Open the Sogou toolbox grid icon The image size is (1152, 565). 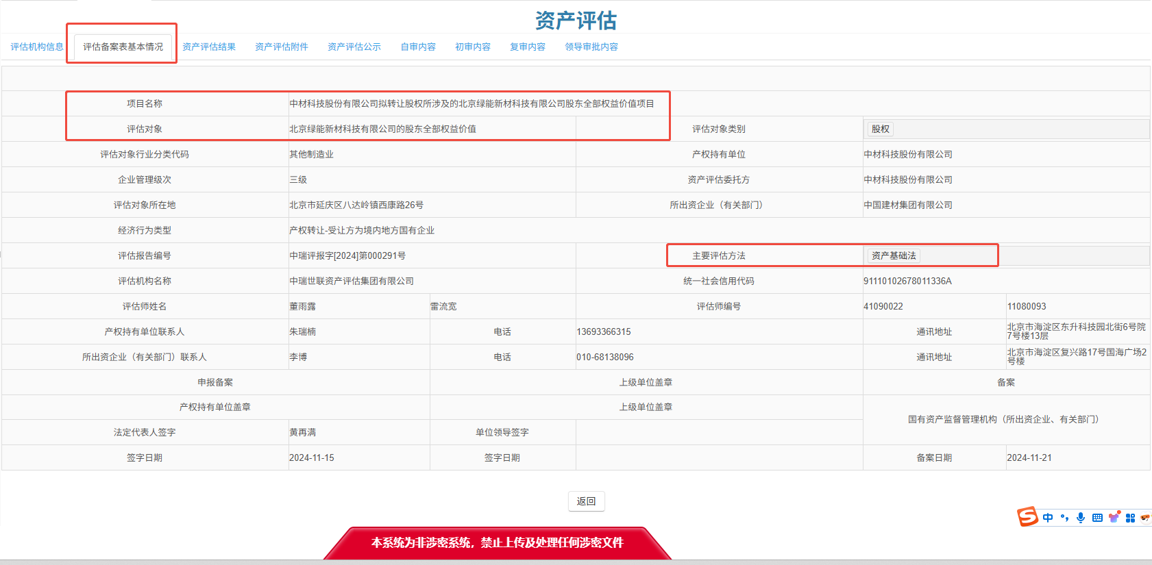click(x=1130, y=518)
